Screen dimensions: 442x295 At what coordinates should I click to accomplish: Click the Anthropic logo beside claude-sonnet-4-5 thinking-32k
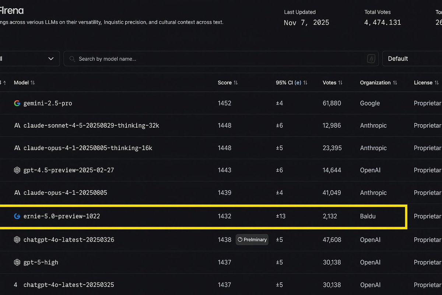click(17, 125)
